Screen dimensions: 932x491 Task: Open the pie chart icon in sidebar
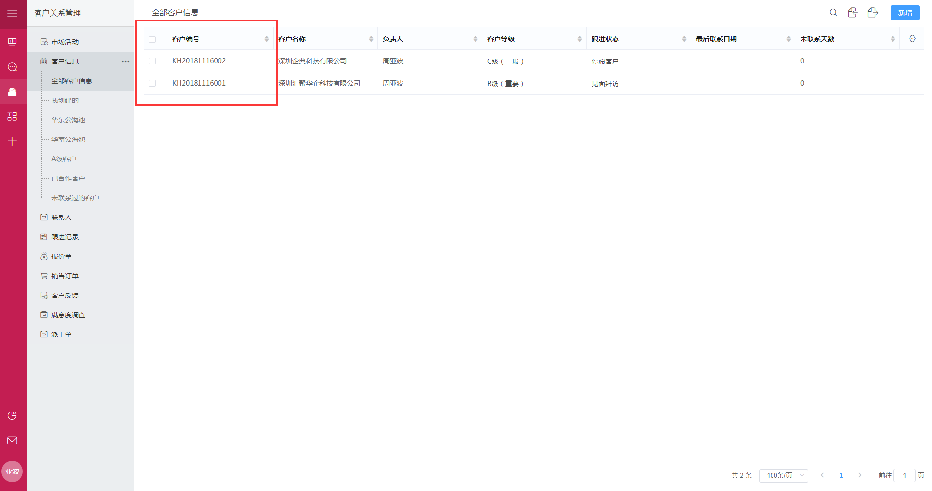(12, 415)
